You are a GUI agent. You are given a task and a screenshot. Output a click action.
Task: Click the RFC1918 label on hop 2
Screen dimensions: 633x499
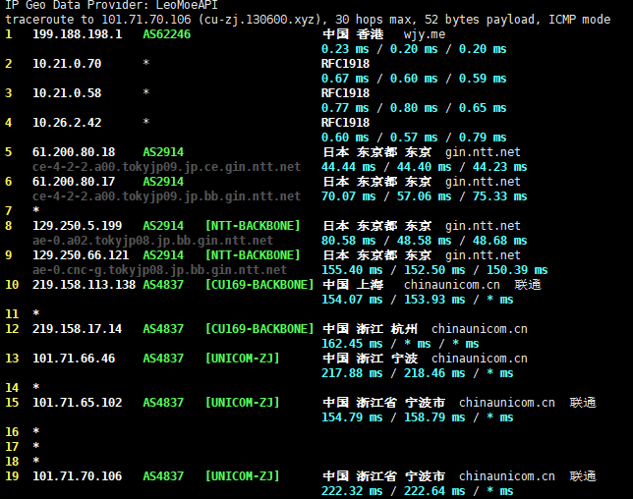[346, 64]
